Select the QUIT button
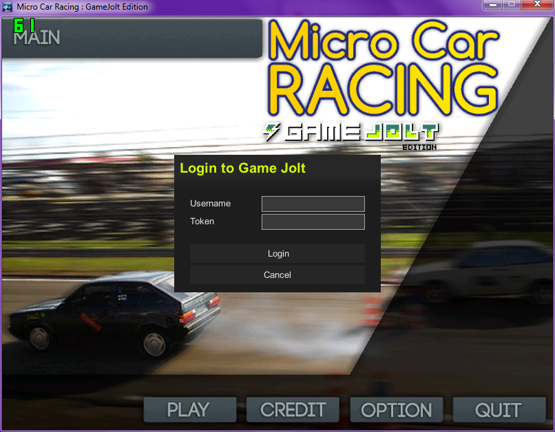The width and height of the screenshot is (555, 432). click(499, 410)
